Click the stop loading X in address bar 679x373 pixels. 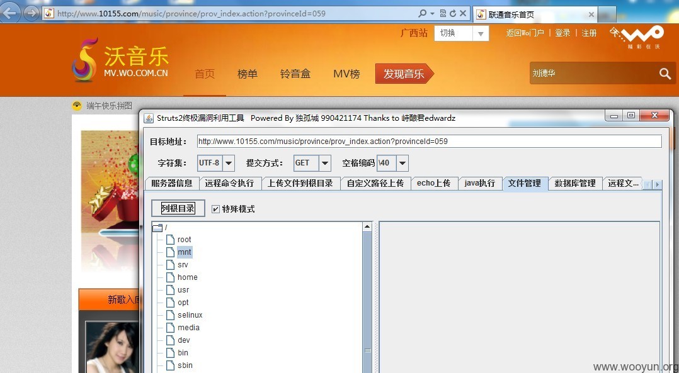tap(463, 13)
